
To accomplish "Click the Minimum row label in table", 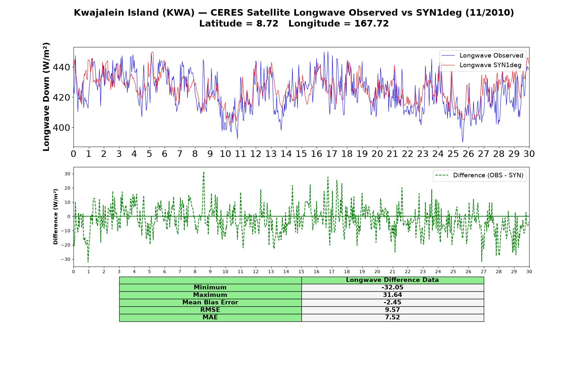I will [x=210, y=287].
